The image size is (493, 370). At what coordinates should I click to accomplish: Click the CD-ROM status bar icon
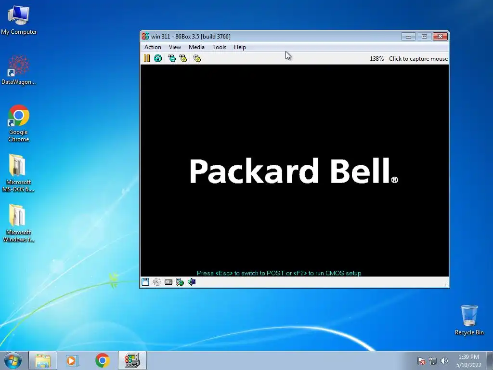point(157,281)
